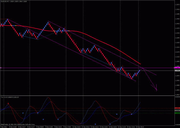180x128 pixels.
Task: Click the 1.2855 price axis label
Action: click(177, 90)
